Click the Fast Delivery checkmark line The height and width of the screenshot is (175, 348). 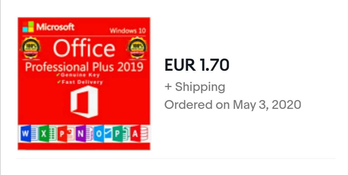[x=80, y=82]
